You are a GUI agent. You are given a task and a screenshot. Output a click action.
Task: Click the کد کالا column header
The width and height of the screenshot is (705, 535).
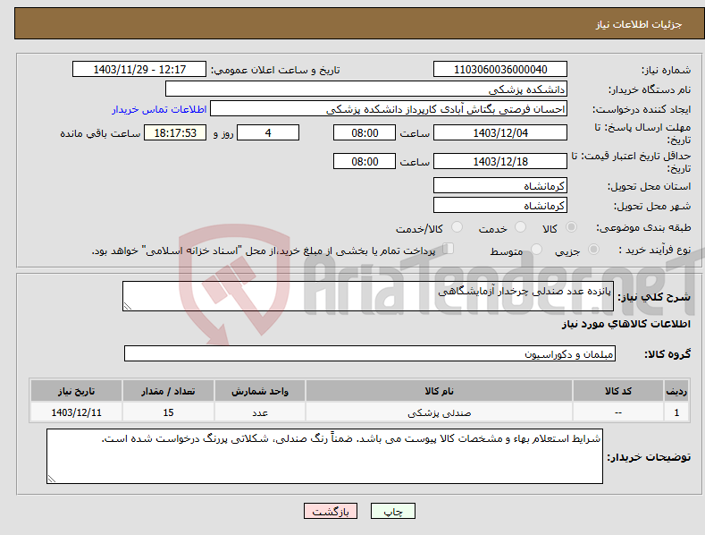point(618,391)
